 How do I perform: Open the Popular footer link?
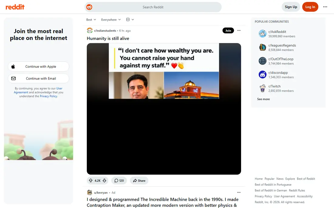click(269, 179)
